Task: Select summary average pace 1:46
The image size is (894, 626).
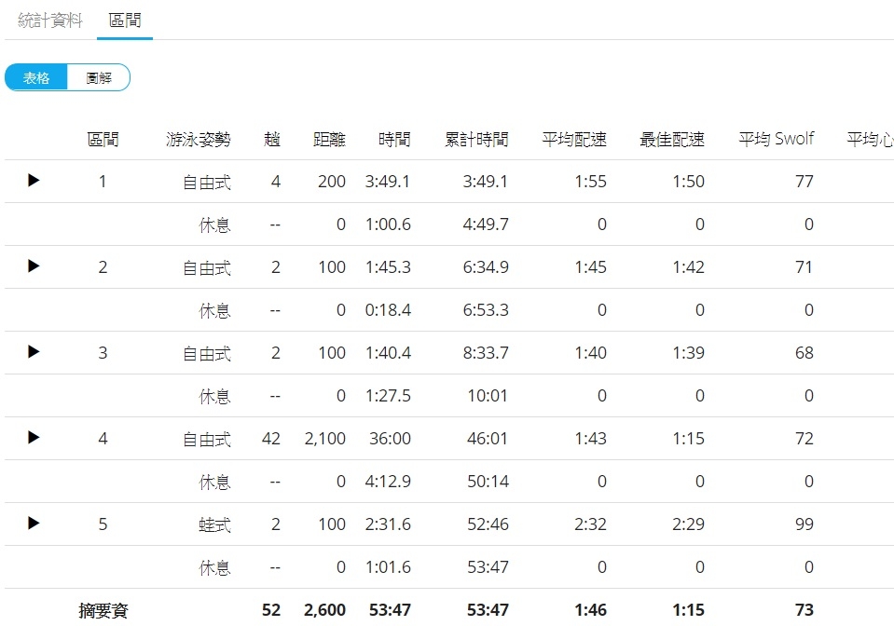Action: (591, 610)
